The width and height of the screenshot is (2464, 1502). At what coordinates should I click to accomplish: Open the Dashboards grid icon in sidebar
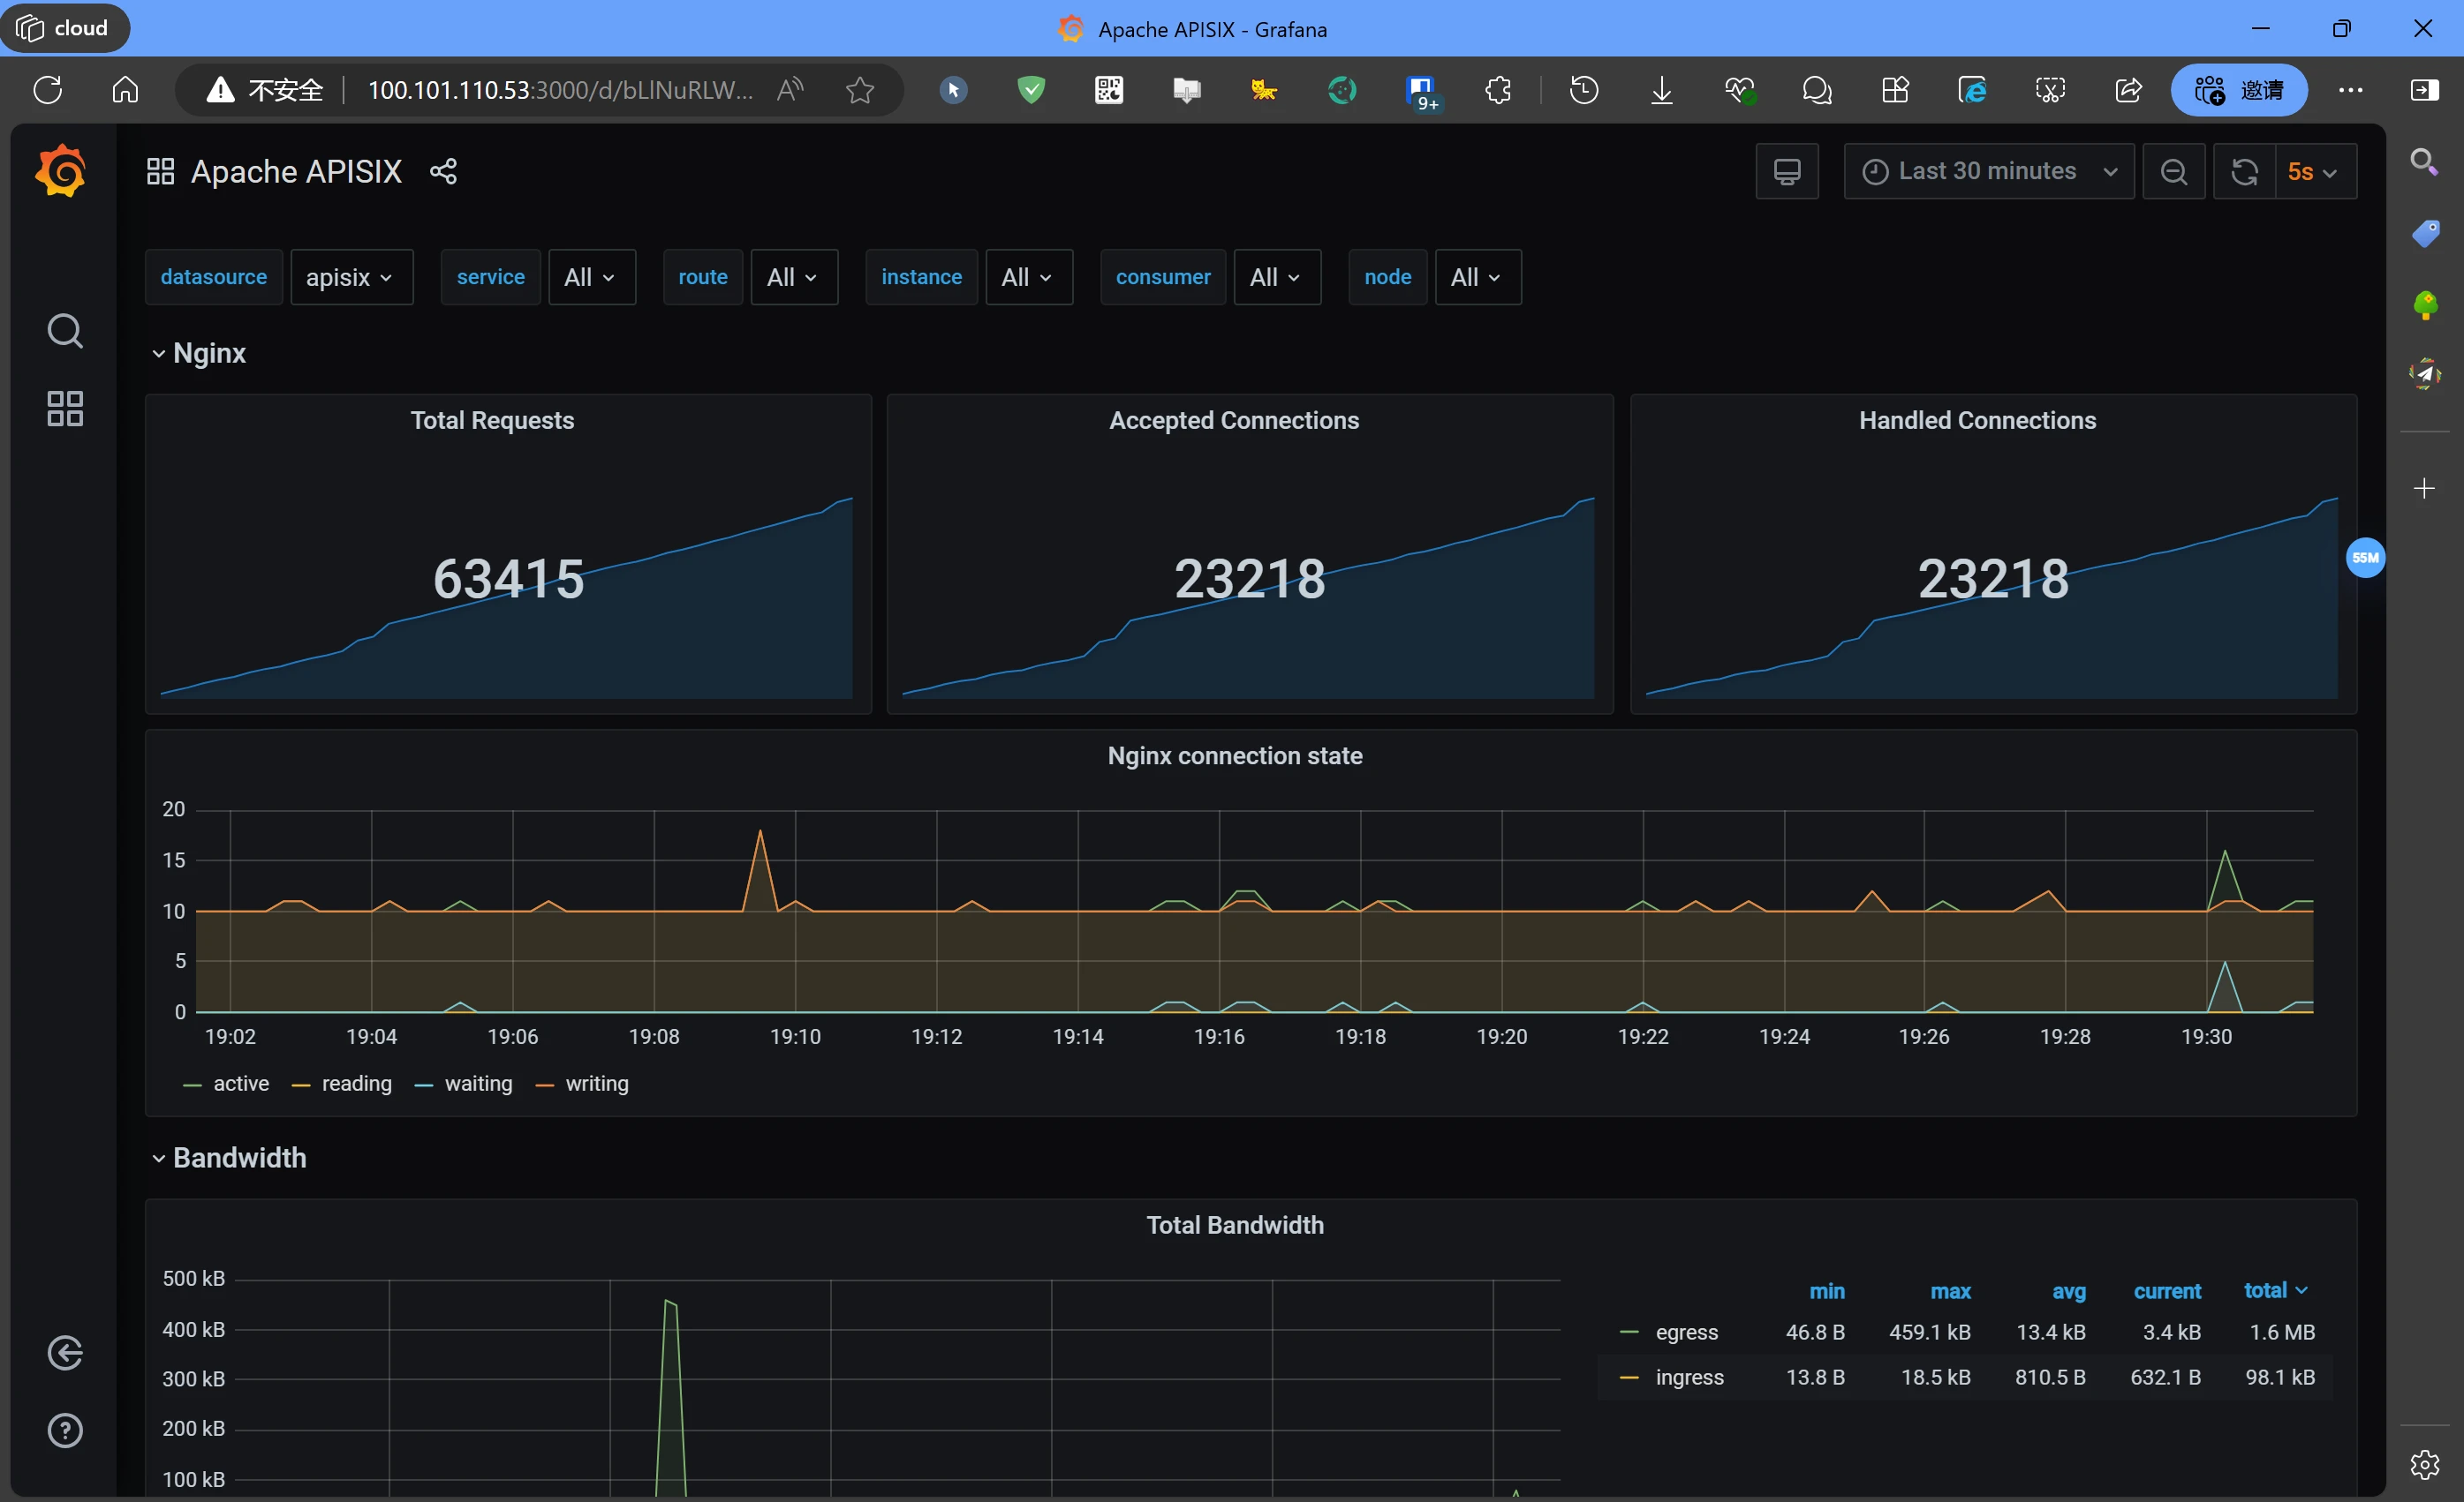[65, 409]
